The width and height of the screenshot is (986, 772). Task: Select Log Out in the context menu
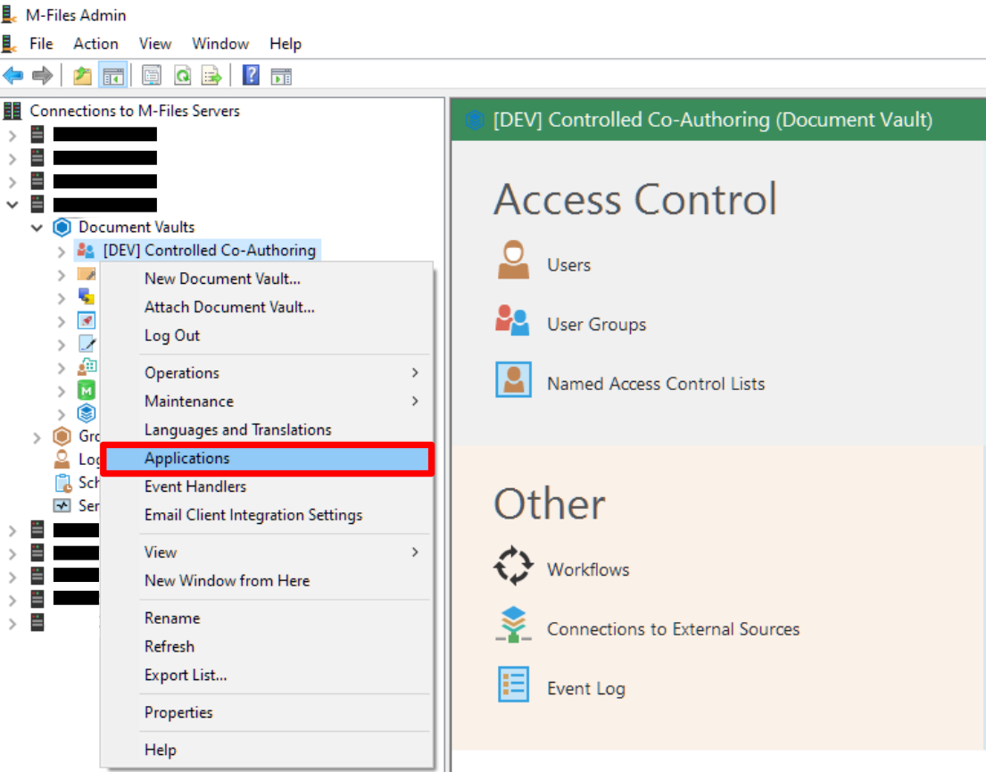point(268,336)
